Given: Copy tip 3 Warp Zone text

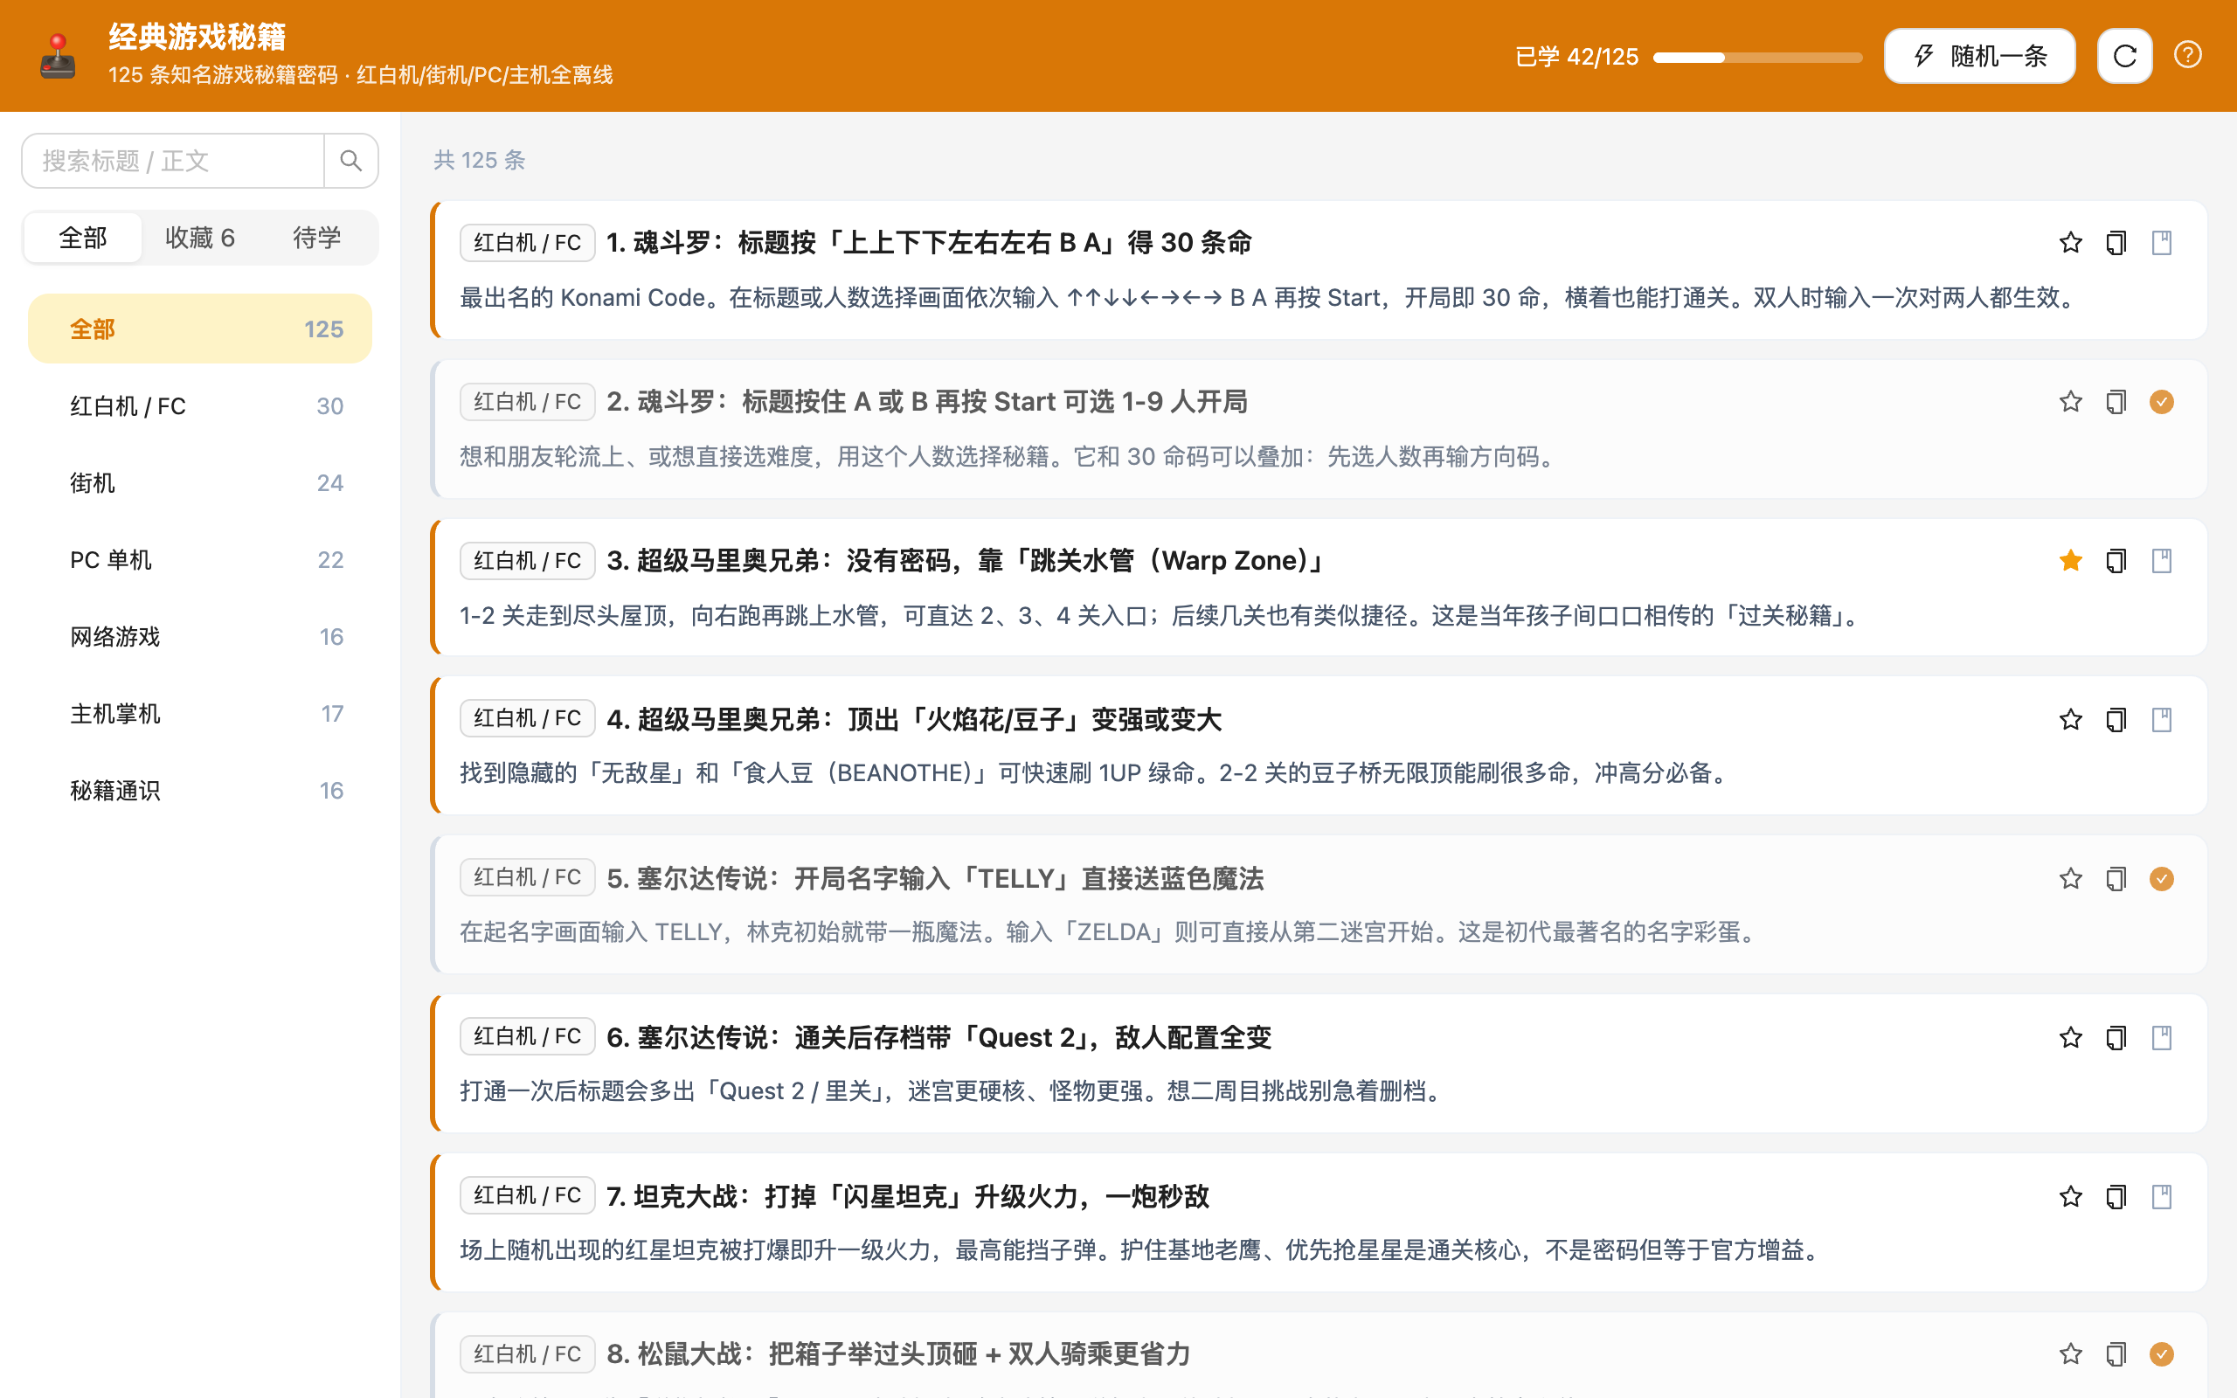Looking at the screenshot, I should tap(2116, 561).
